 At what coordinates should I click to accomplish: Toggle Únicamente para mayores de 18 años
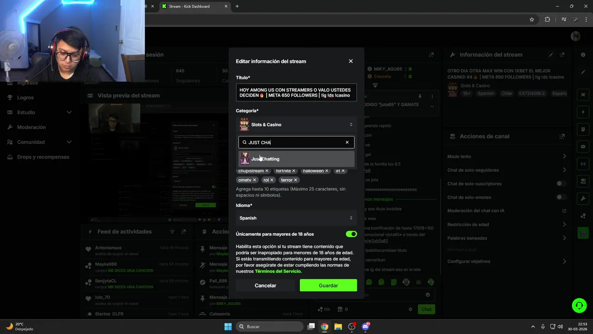tap(351, 234)
